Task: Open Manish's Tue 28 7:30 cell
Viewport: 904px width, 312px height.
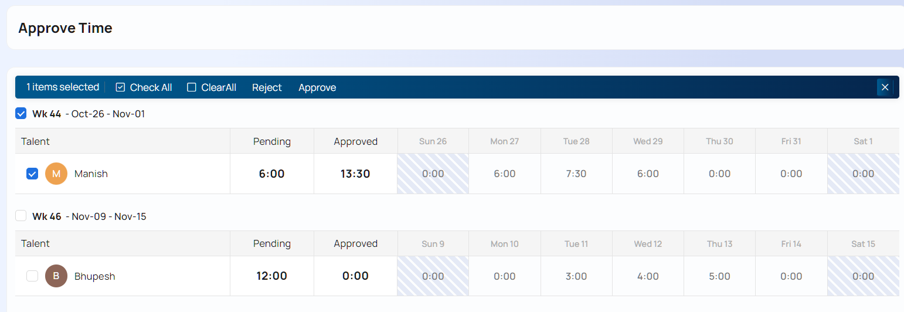Action: tap(576, 174)
